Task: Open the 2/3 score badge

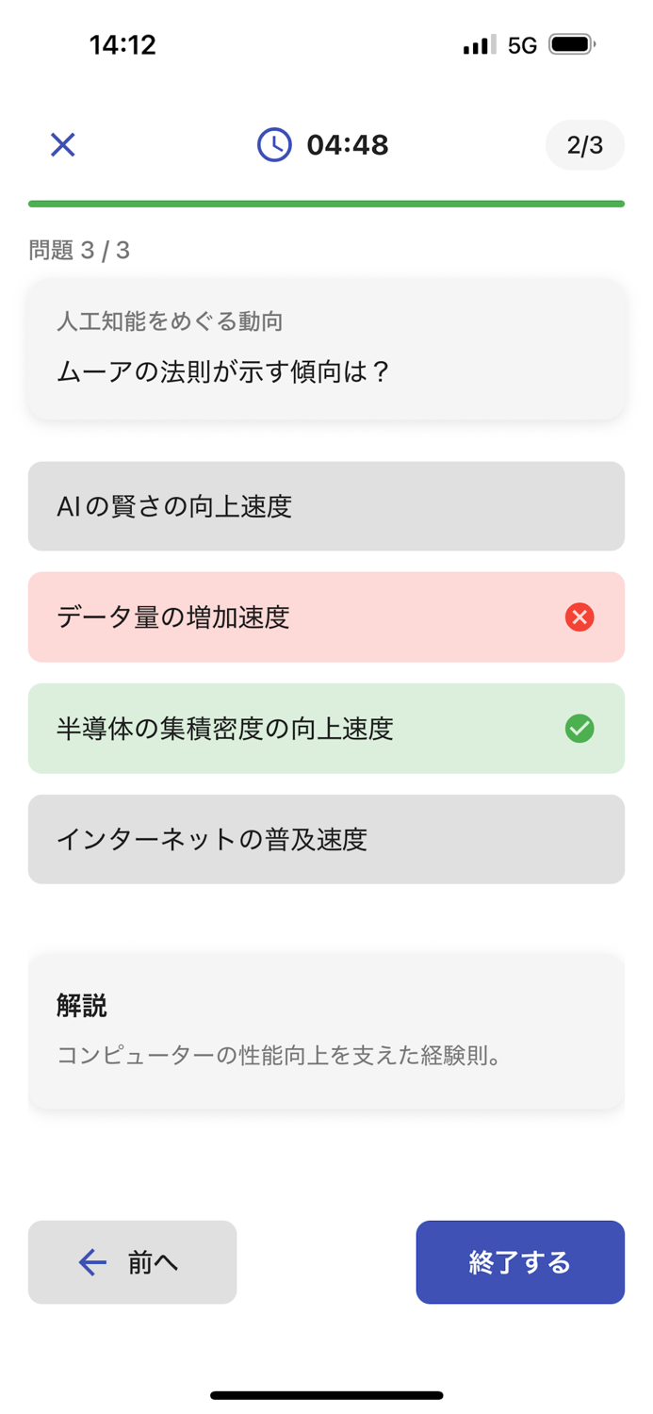Action: [x=585, y=144]
